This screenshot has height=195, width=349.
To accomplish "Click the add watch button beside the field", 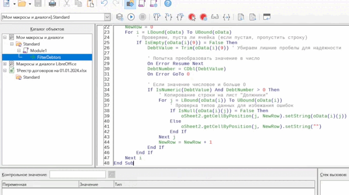I will click(x=111, y=174).
